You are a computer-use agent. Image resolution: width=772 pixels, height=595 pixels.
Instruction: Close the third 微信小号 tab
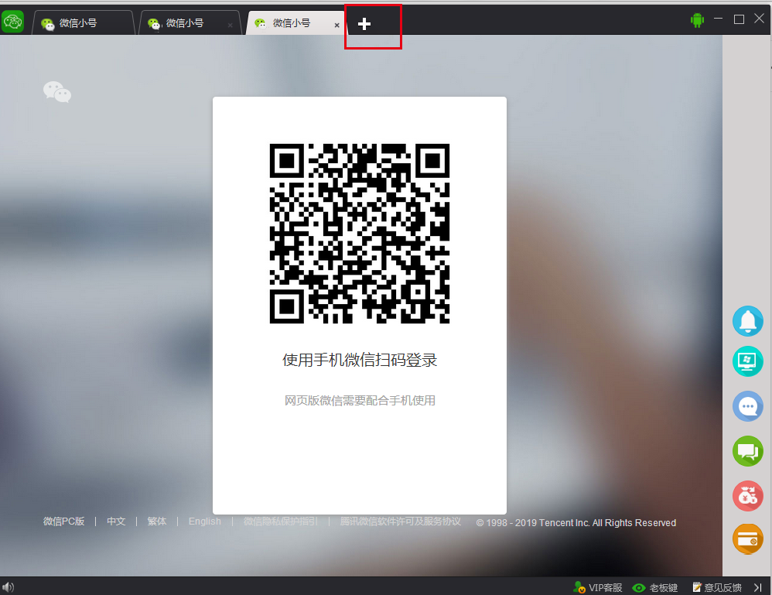pos(336,25)
